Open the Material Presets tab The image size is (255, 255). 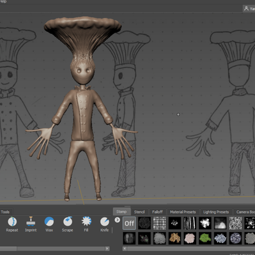click(x=183, y=212)
